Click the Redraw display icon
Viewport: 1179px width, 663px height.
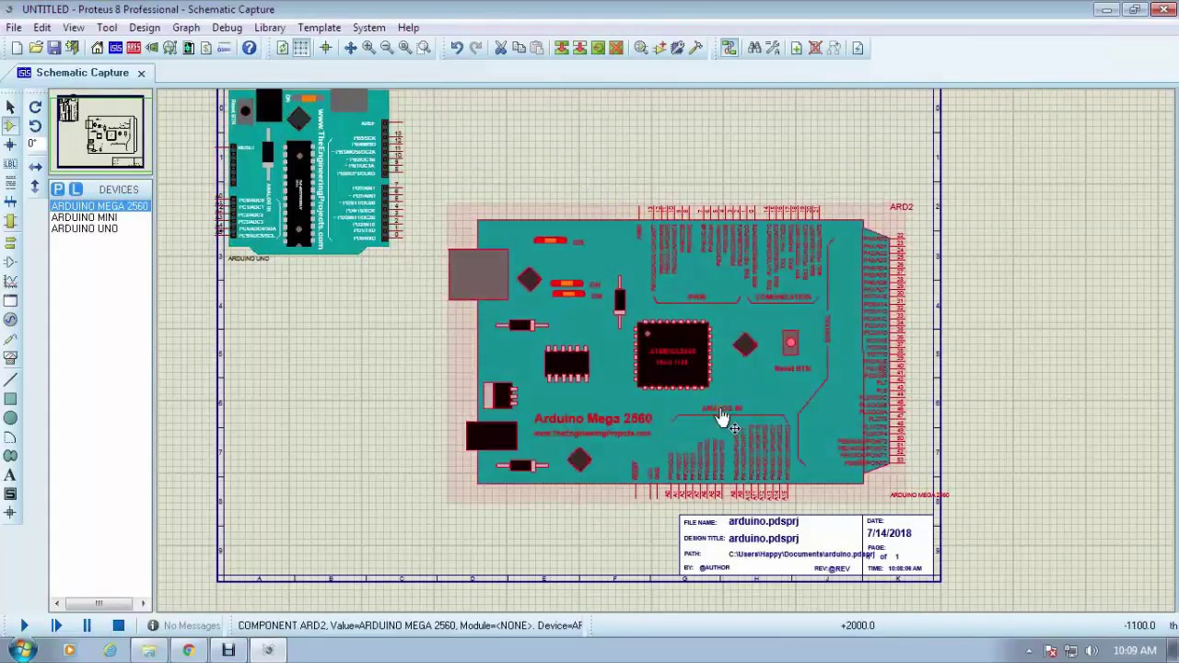(283, 48)
